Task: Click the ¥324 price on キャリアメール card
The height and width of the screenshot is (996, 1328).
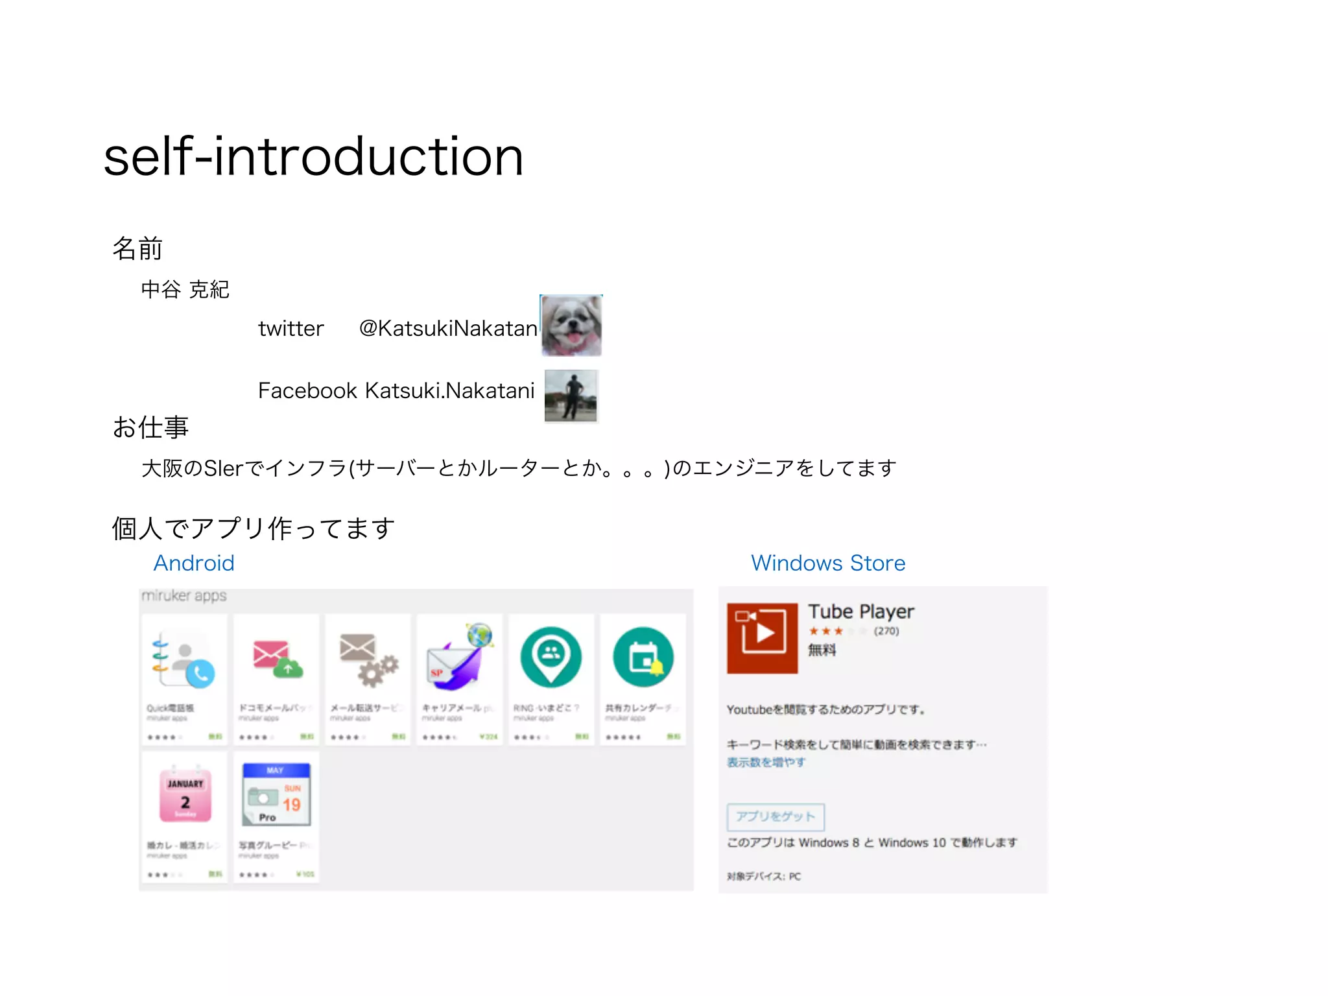Action: point(488,737)
